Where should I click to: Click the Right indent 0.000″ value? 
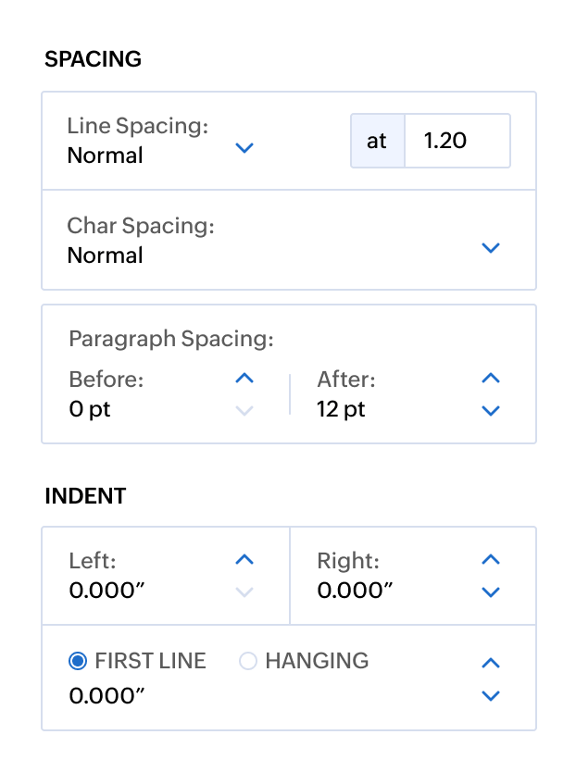point(355,590)
